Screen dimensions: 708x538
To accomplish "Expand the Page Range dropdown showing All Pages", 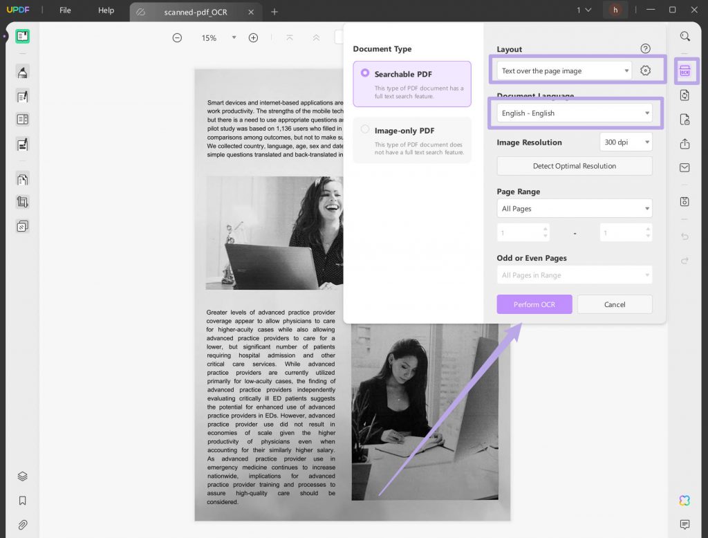I will 574,208.
